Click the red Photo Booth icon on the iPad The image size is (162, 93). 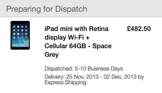pyautogui.click(x=22, y=34)
